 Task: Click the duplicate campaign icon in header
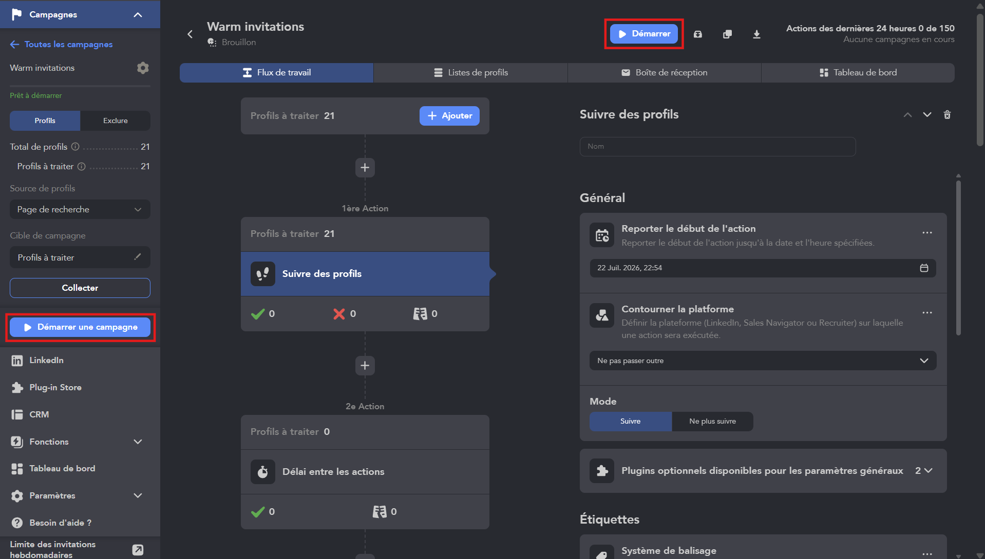click(727, 34)
